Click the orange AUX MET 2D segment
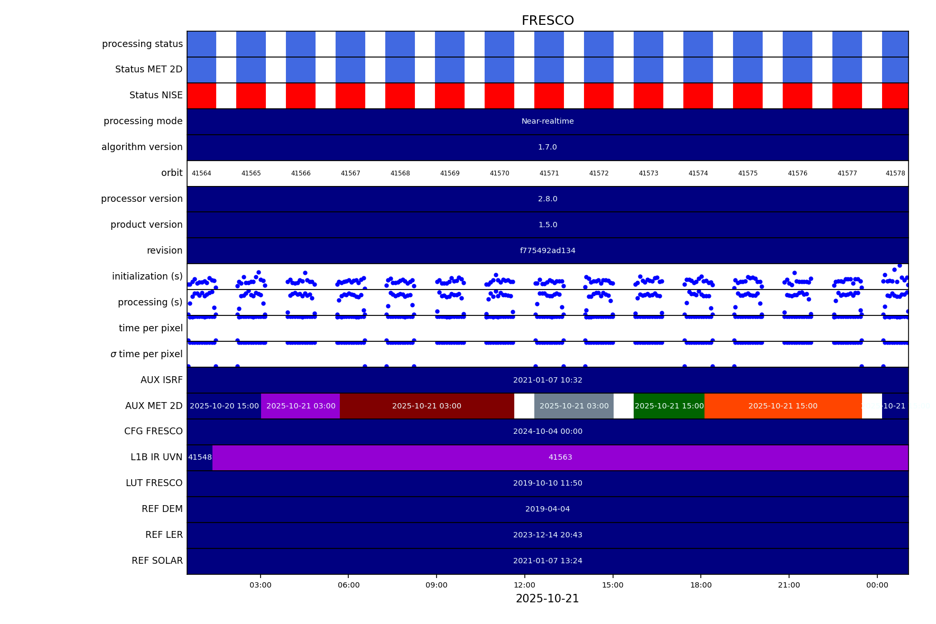 pos(783,406)
